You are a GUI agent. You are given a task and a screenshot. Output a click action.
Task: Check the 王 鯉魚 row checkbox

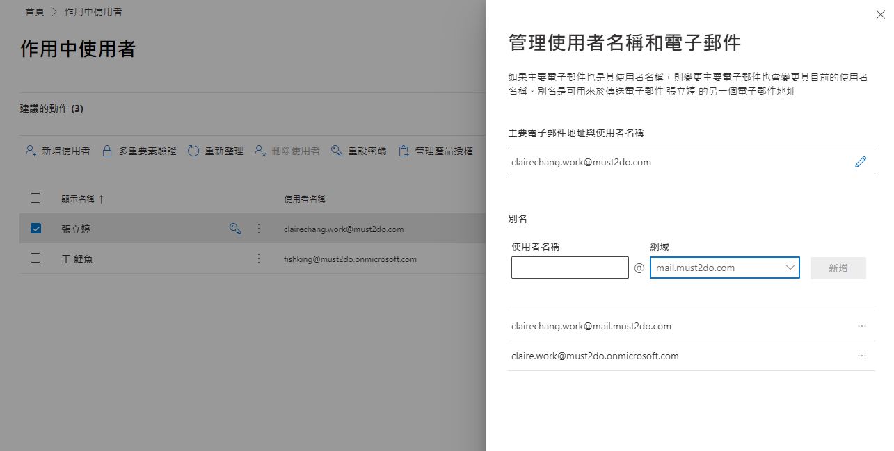(35, 258)
